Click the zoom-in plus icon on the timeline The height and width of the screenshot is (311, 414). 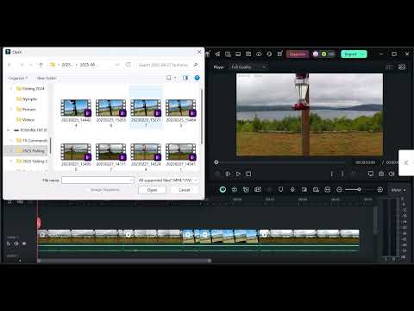click(x=379, y=189)
